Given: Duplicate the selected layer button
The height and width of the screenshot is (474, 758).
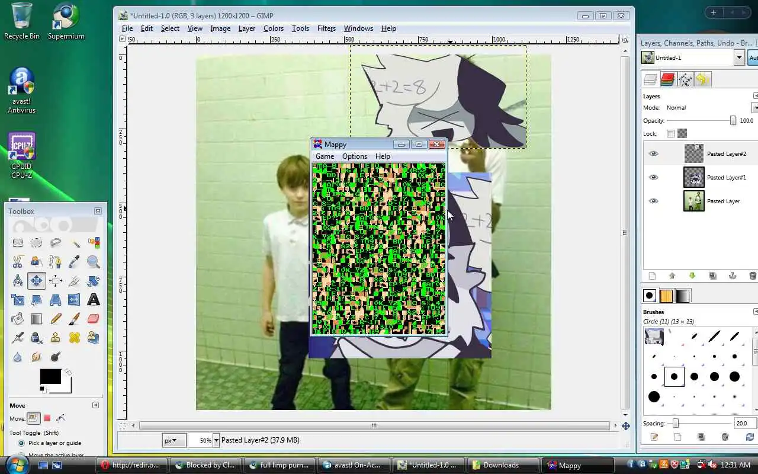Looking at the screenshot, I should click(x=712, y=276).
